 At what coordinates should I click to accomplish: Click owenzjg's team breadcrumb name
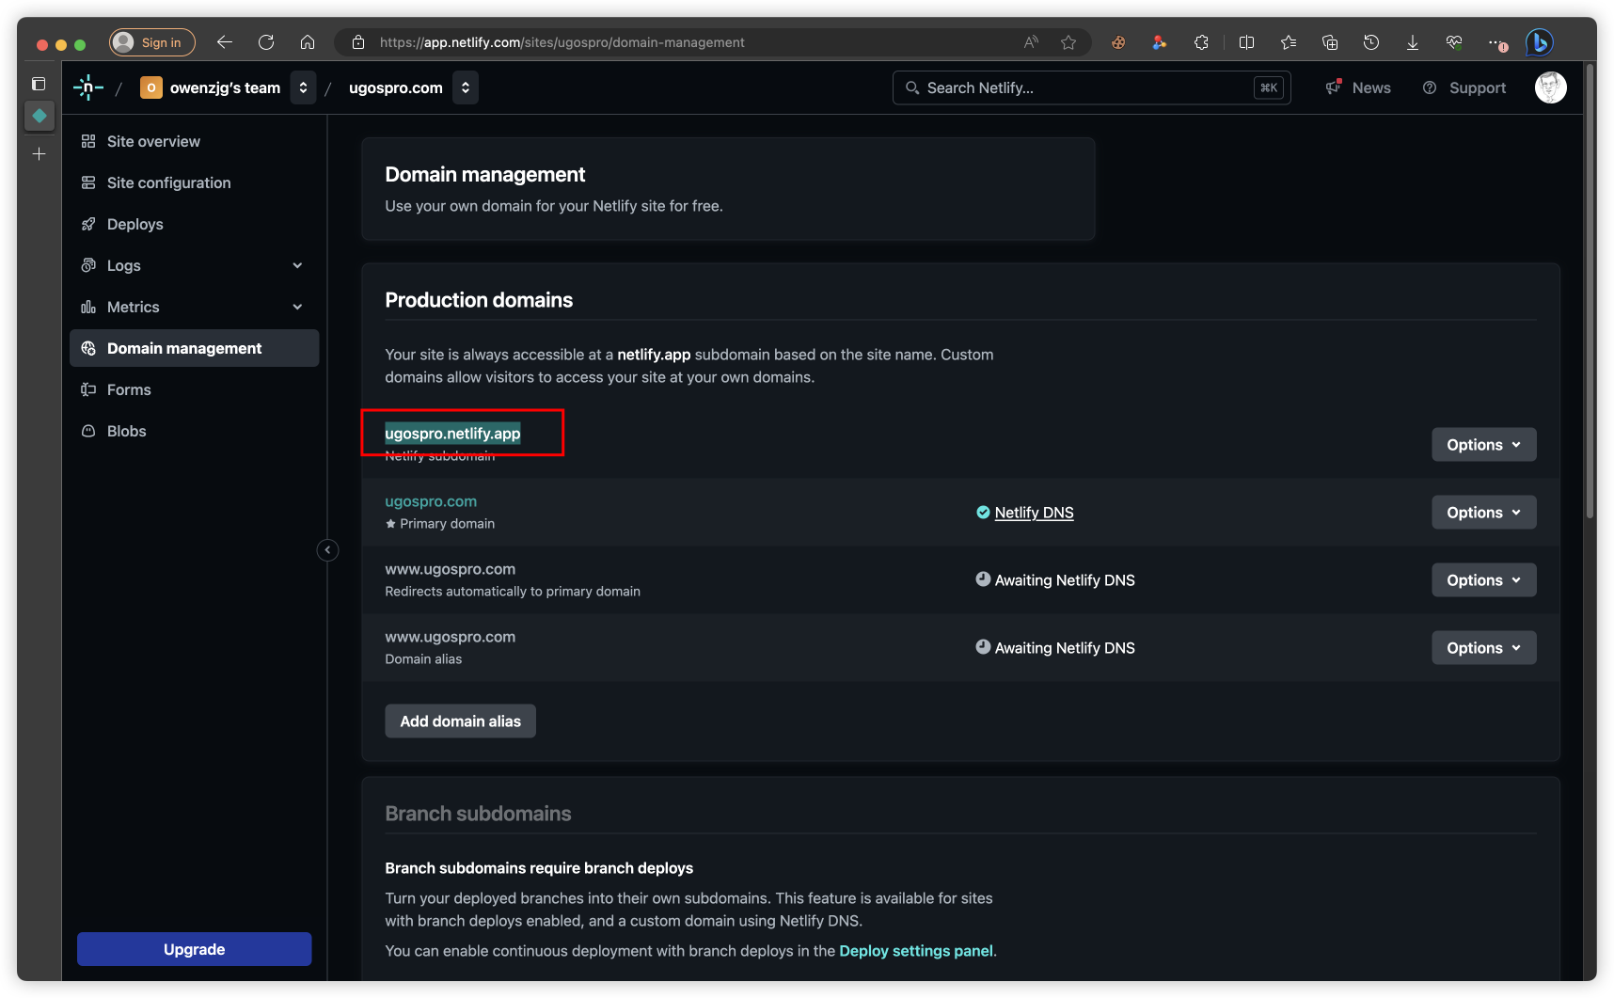225,87
